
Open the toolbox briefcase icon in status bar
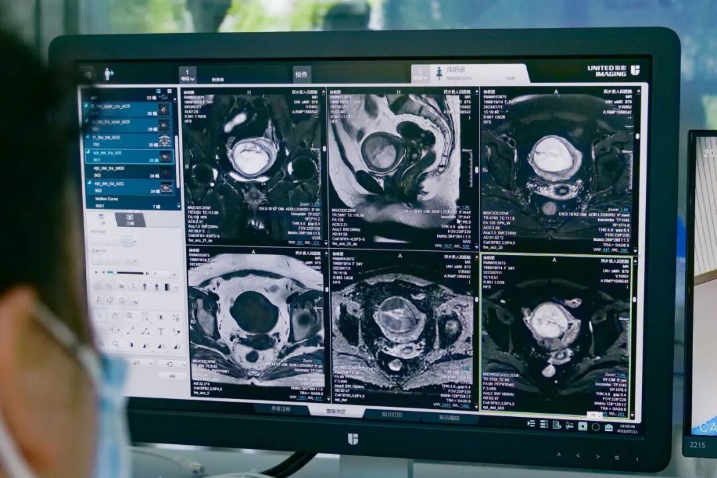pos(609,428)
